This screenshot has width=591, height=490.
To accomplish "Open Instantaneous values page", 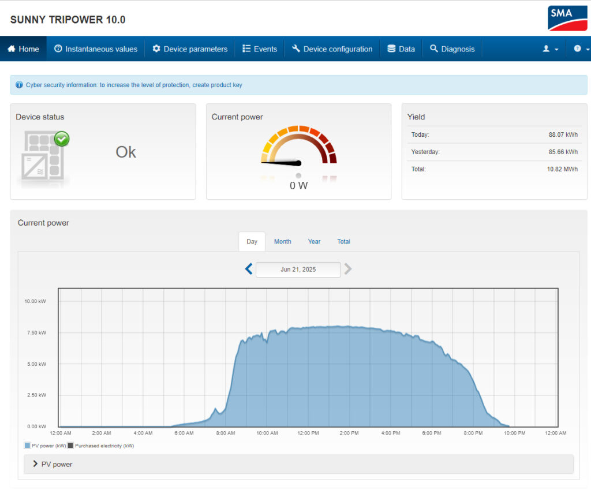I will coord(96,49).
